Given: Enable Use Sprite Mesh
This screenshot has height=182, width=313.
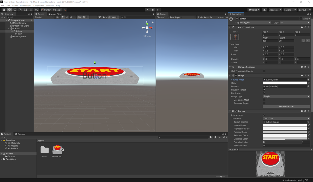Looking at the screenshot, I should (x=264, y=100).
